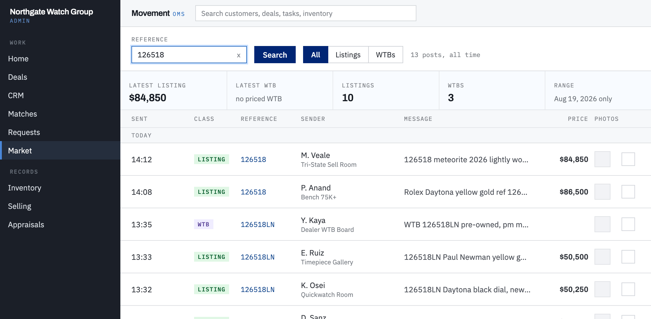Click the blue Search button

(275, 55)
